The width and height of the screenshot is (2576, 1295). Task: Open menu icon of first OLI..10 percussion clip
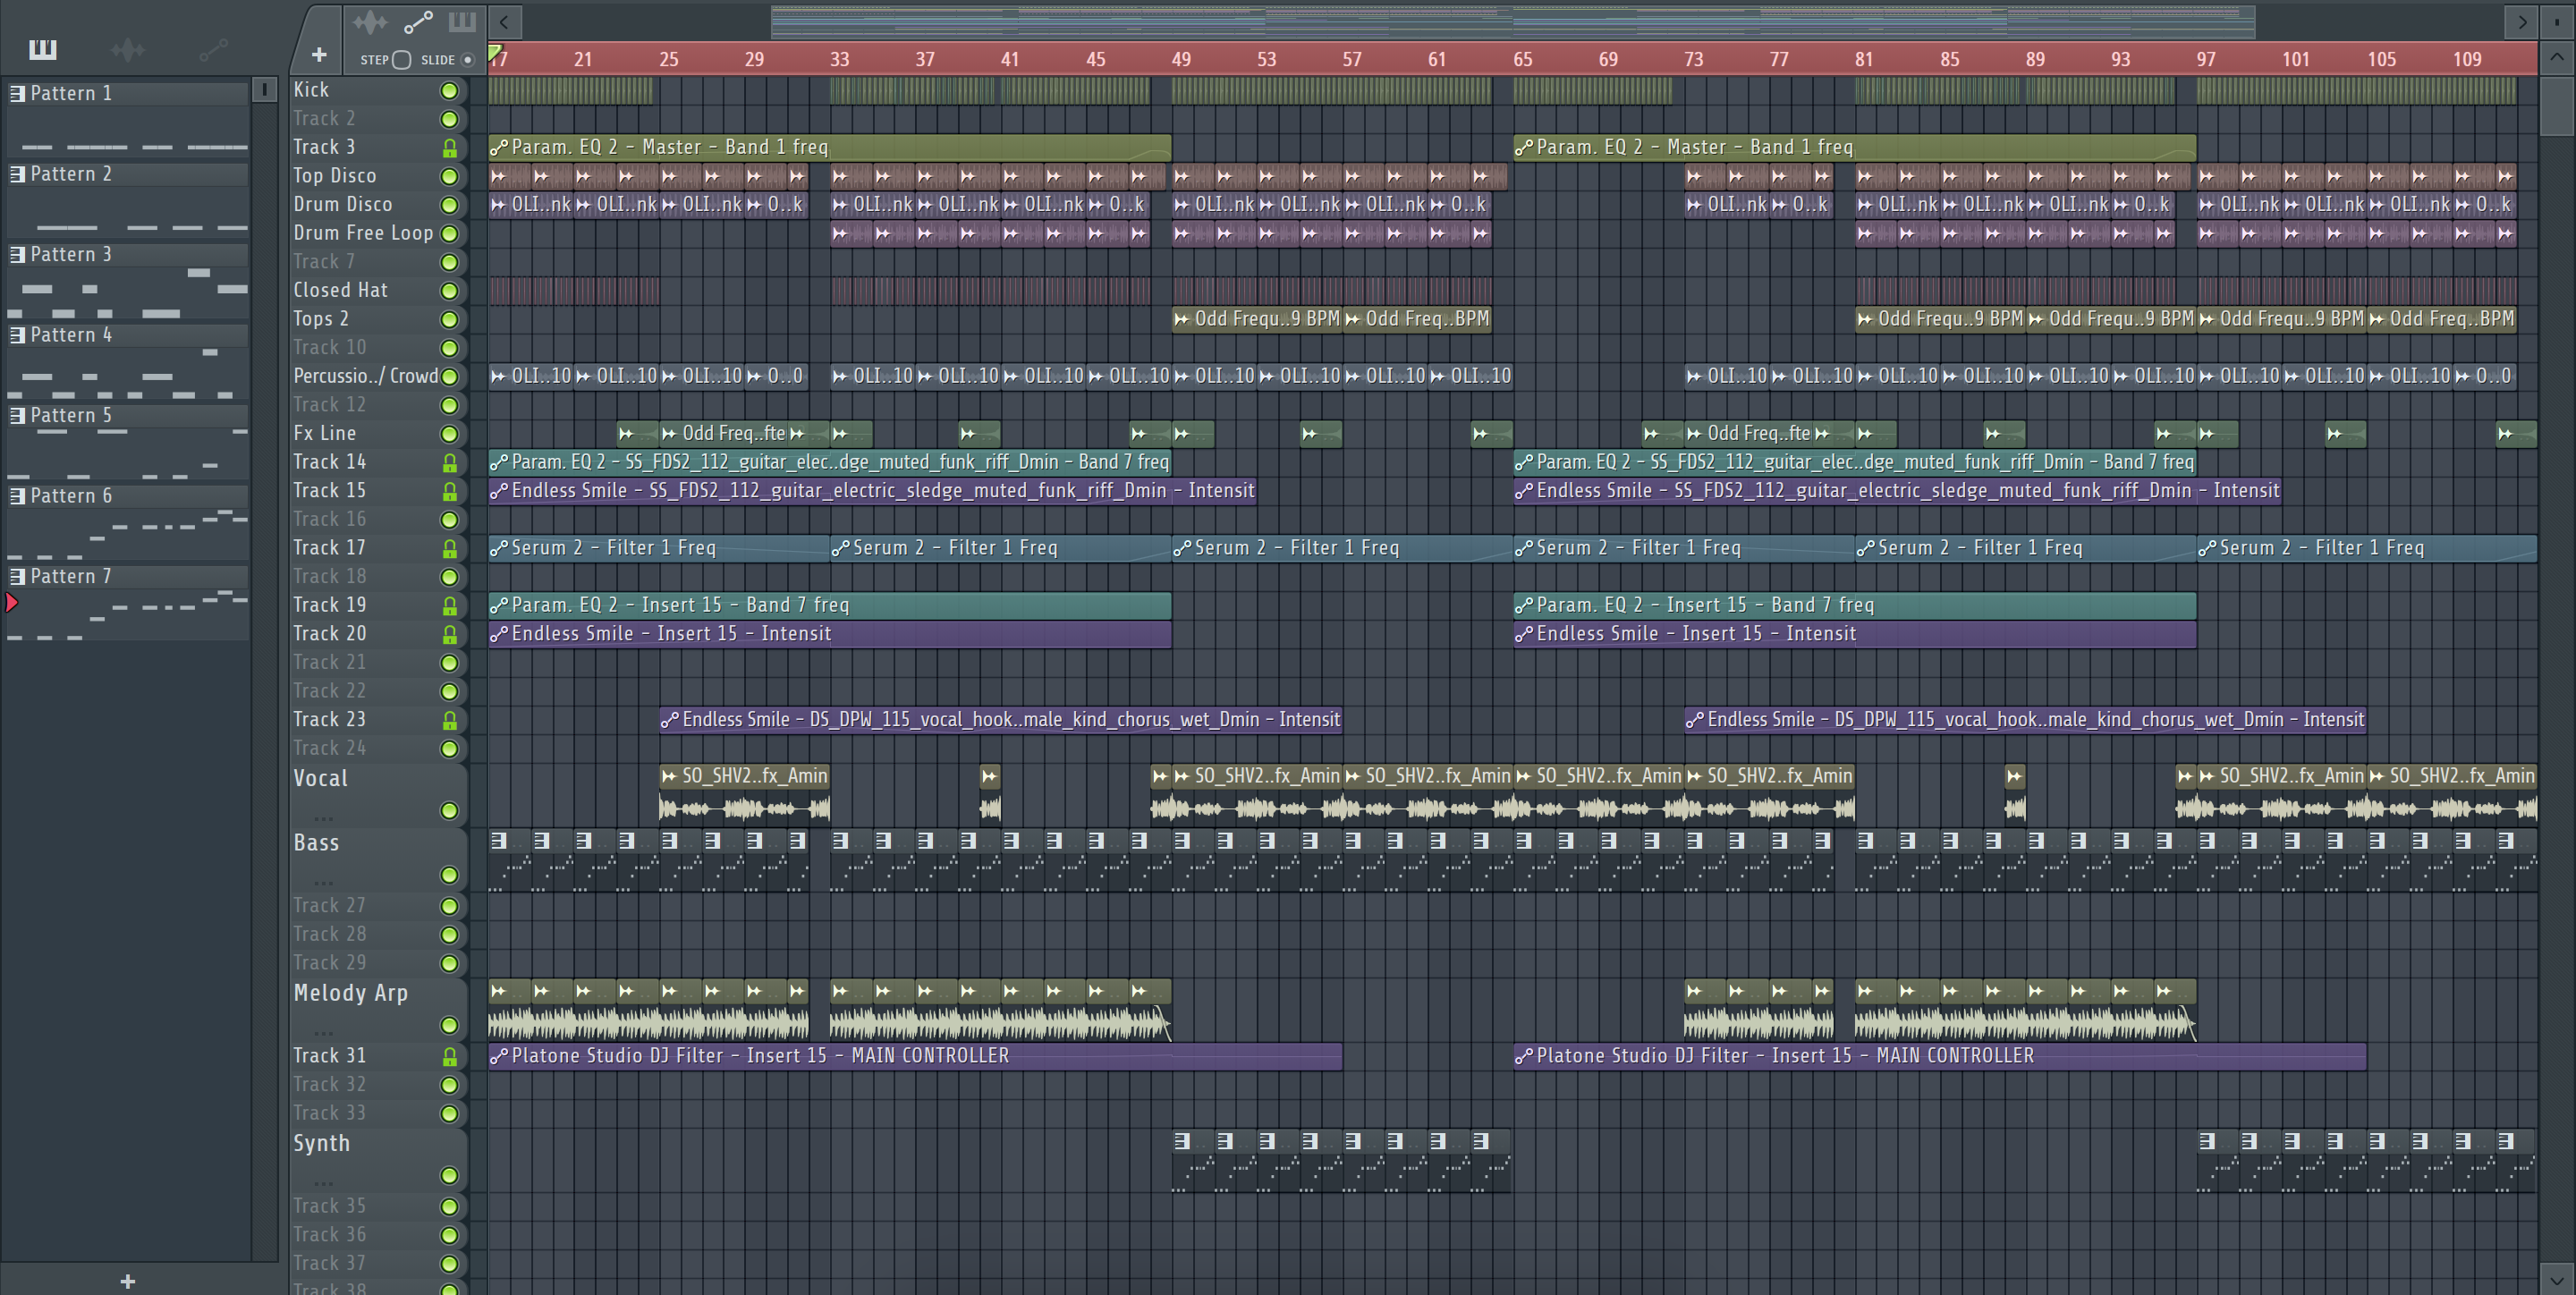coord(498,377)
